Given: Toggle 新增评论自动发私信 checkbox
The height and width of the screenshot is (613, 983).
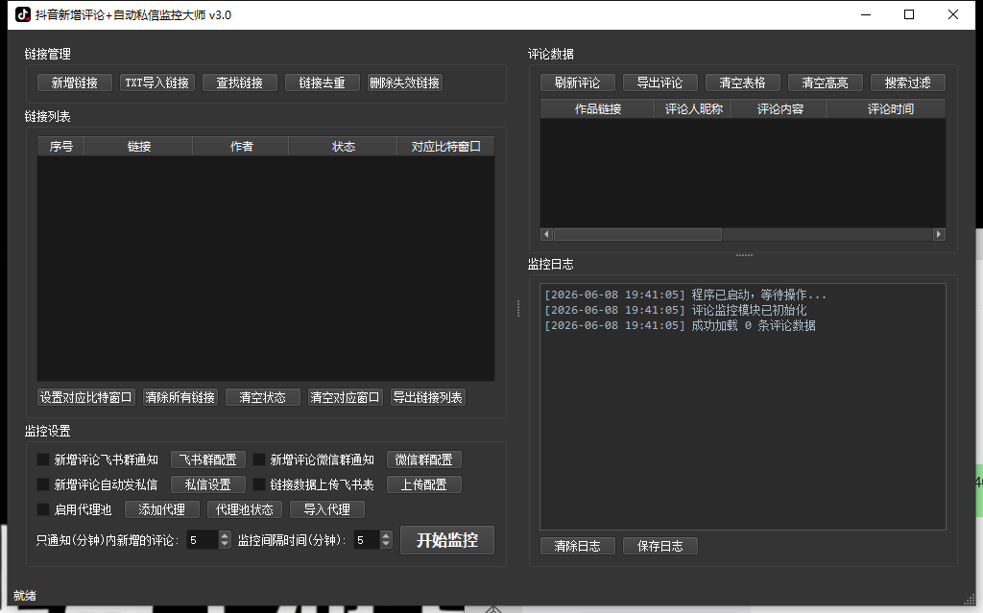Looking at the screenshot, I should click(43, 484).
